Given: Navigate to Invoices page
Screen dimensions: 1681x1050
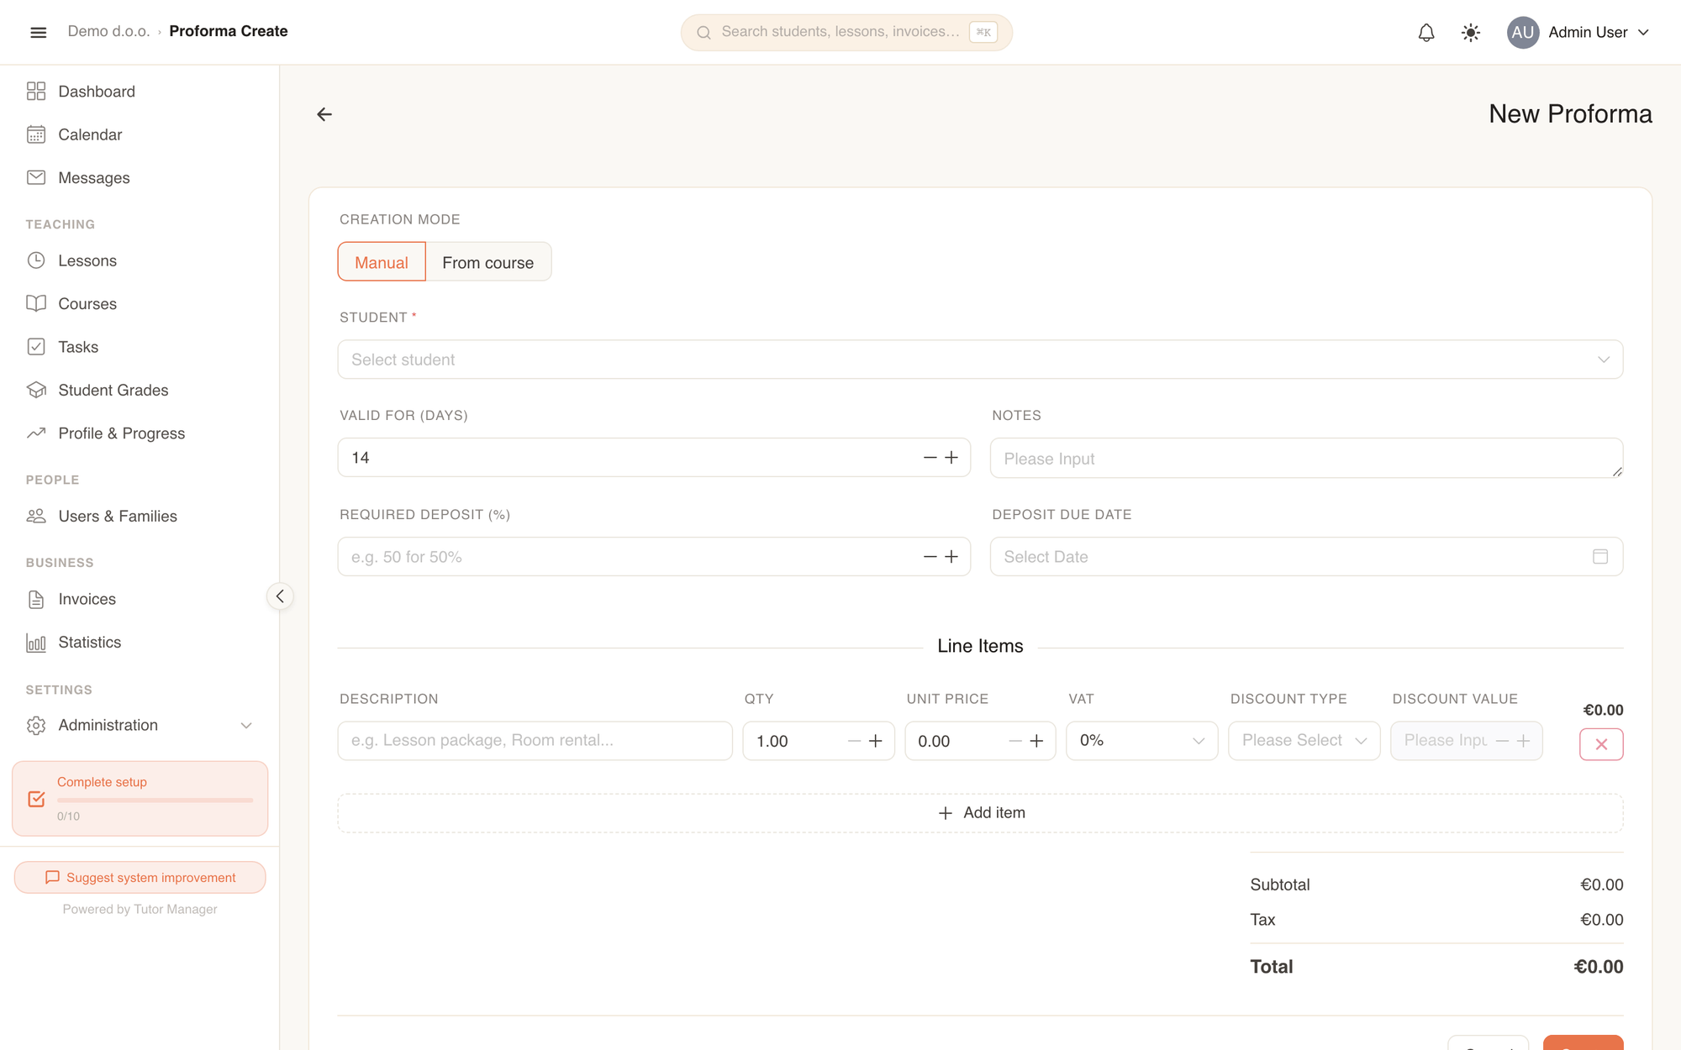Looking at the screenshot, I should point(140,599).
